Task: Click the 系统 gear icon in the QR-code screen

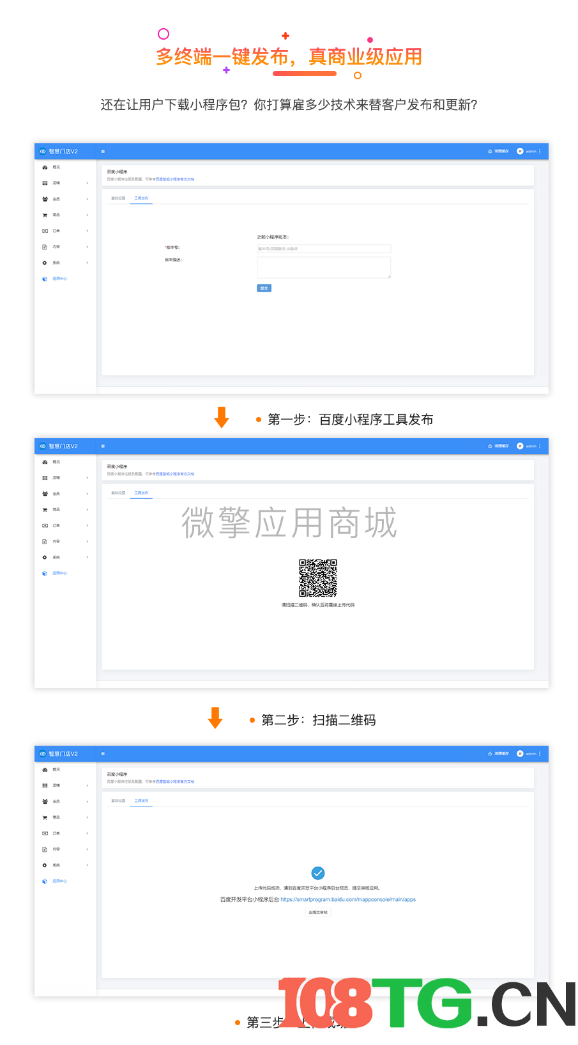Action: (45, 558)
